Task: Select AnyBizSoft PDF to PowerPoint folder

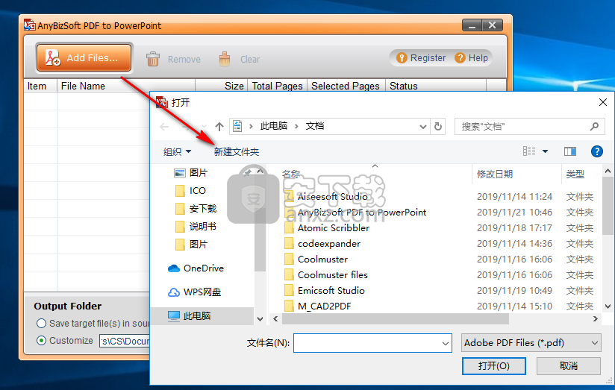Action: click(x=362, y=213)
